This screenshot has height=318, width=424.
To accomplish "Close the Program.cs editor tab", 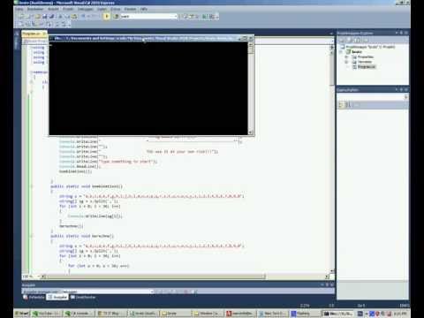I will (x=44, y=34).
